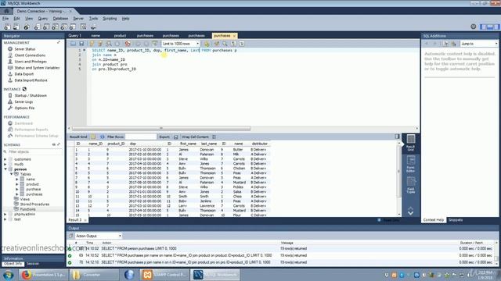Add a snippet using the star icon
The height and width of the screenshot is (281, 501).
click(x=207, y=44)
